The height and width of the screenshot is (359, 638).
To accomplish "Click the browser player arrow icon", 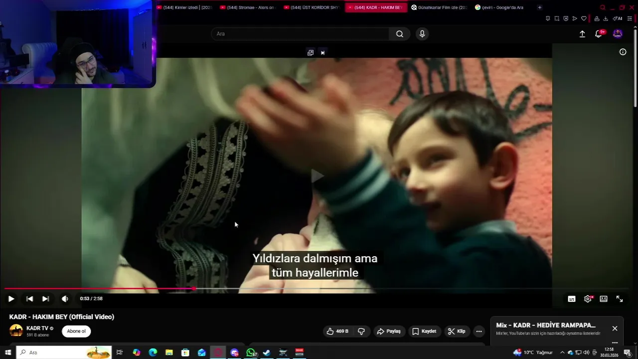I will tap(575, 18).
